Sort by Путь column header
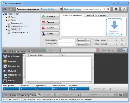This screenshot has height=103, width=130. [x=76, y=55]
